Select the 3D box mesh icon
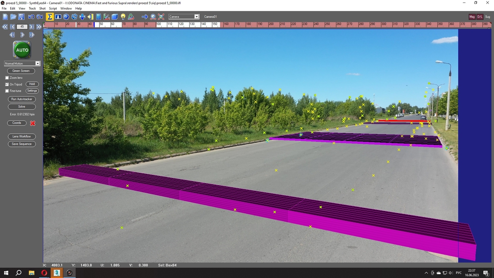The image size is (494, 278). 115,17
